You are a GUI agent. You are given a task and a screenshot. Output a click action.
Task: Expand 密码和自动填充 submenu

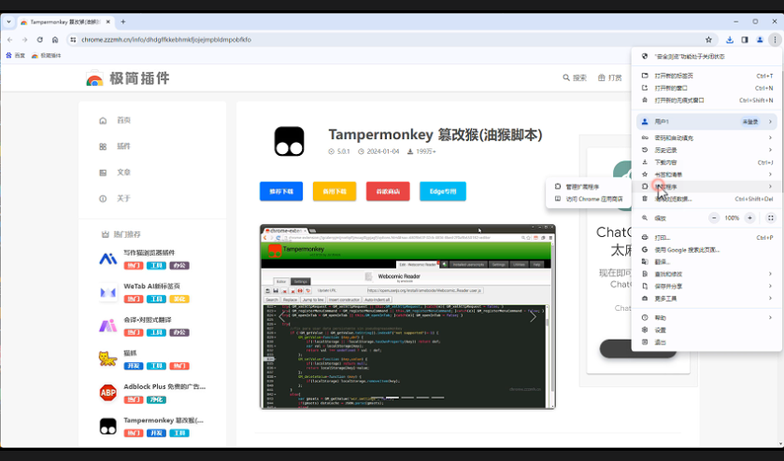(706, 137)
